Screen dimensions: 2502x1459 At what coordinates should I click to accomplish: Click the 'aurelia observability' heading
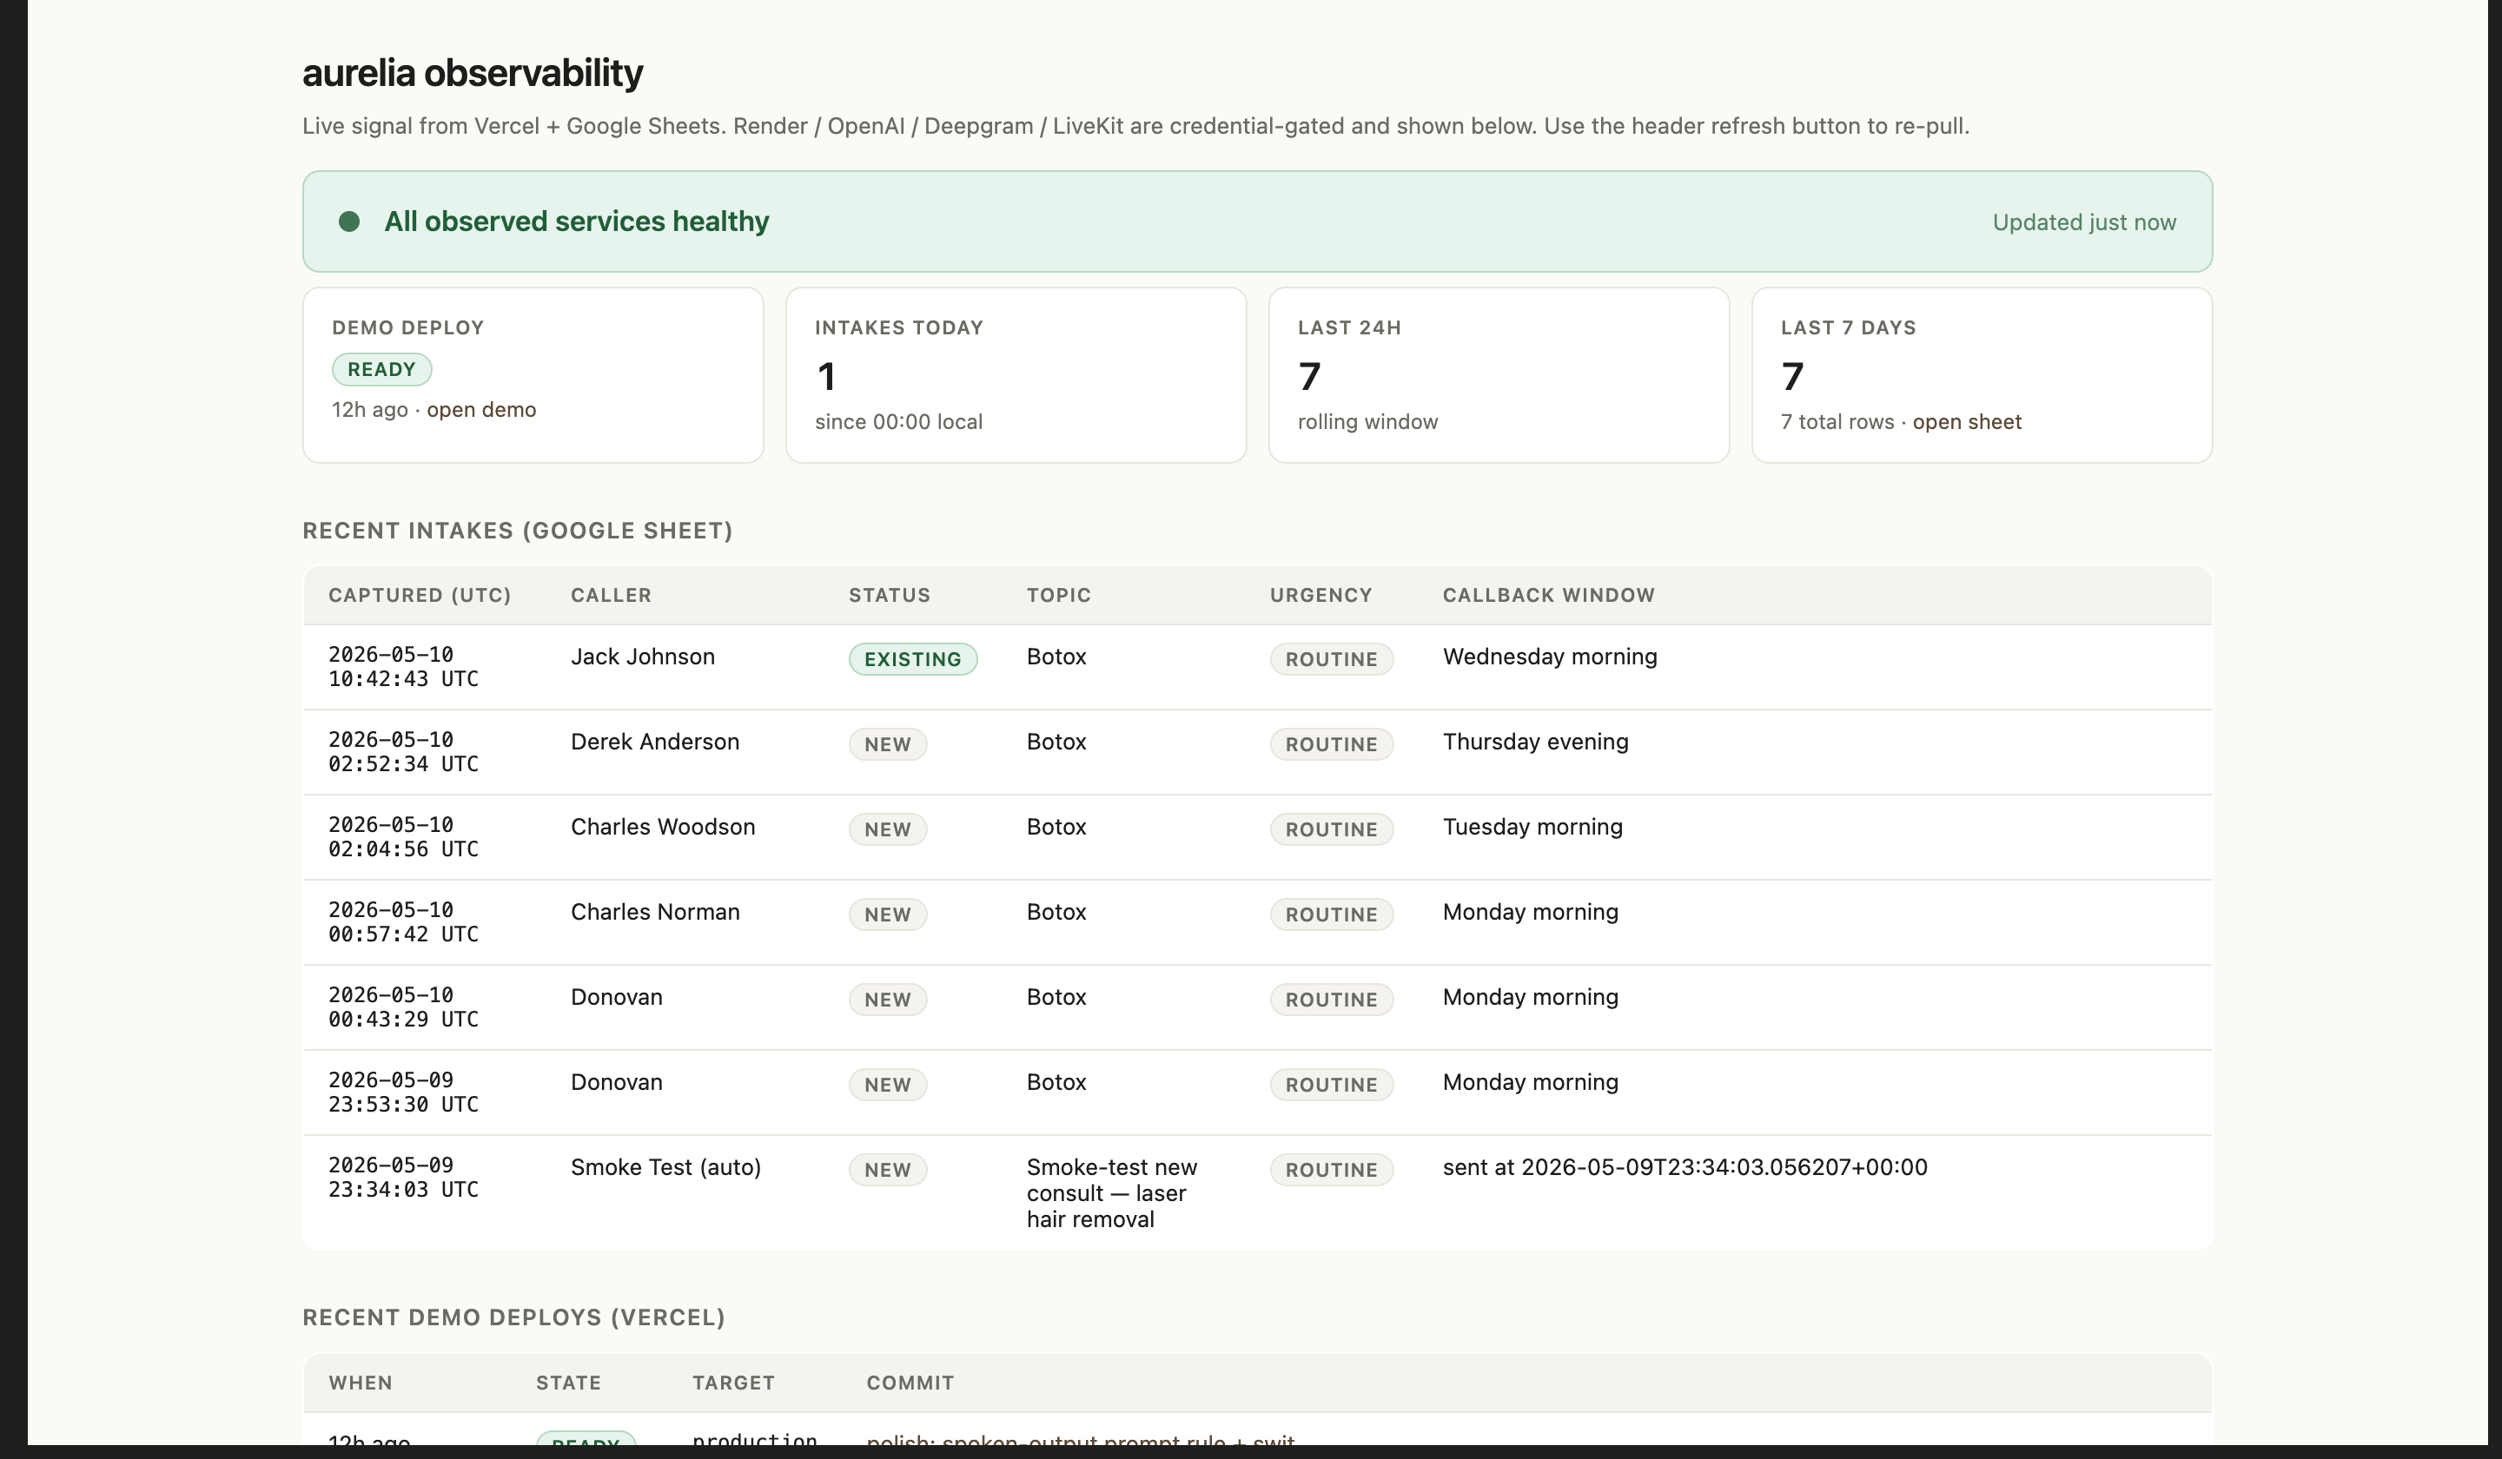[473, 72]
